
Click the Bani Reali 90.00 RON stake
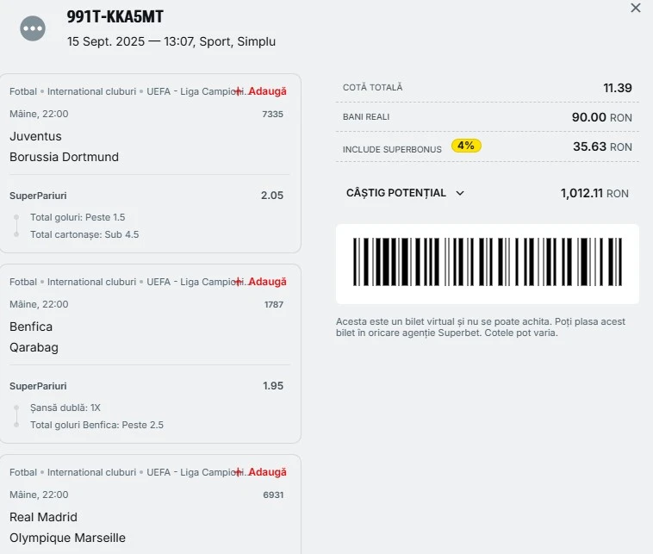(x=602, y=117)
